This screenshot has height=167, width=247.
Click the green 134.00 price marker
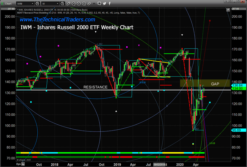pyautogui.click(x=238, y=88)
